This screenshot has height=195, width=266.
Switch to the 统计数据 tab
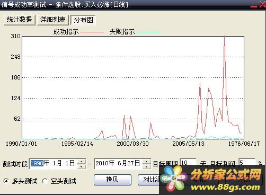coord(20,20)
